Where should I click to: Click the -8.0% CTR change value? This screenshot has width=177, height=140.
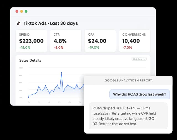pyautogui.click(x=58, y=47)
